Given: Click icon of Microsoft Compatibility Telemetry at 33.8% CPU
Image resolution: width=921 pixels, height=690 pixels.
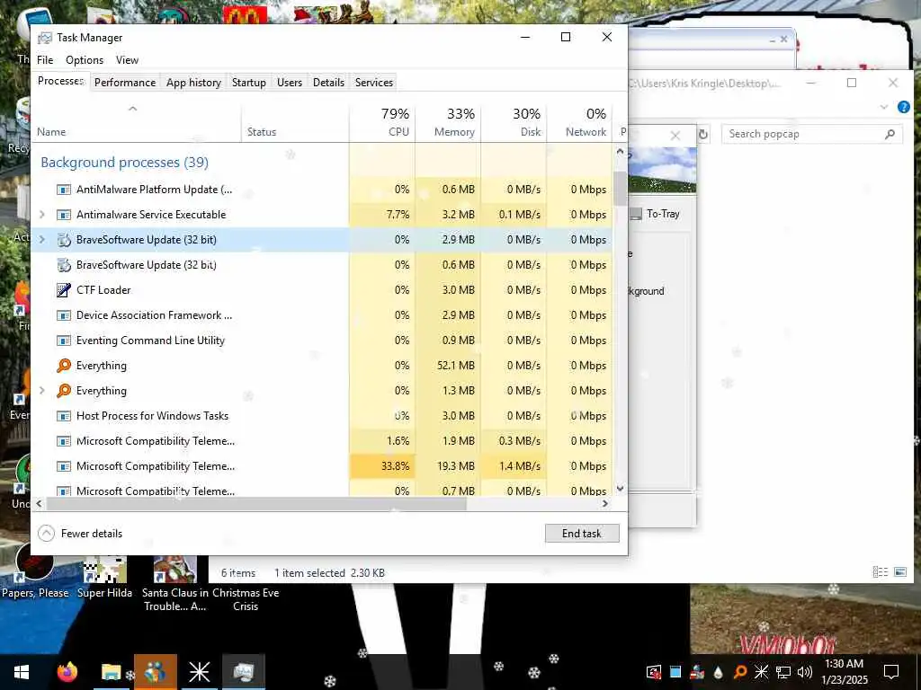Looking at the screenshot, I should click(x=64, y=466).
